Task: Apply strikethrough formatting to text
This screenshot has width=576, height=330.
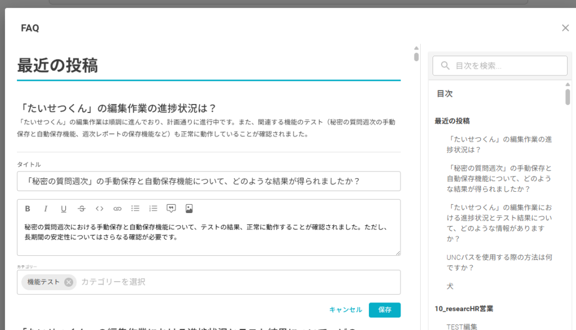Action: pyautogui.click(x=82, y=209)
